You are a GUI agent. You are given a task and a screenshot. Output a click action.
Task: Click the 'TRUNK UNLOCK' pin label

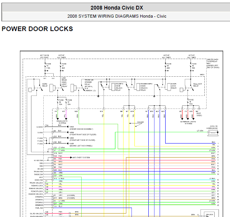36,183
